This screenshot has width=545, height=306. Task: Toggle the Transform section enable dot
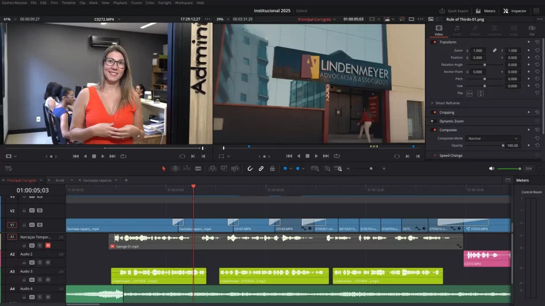[x=434, y=42]
